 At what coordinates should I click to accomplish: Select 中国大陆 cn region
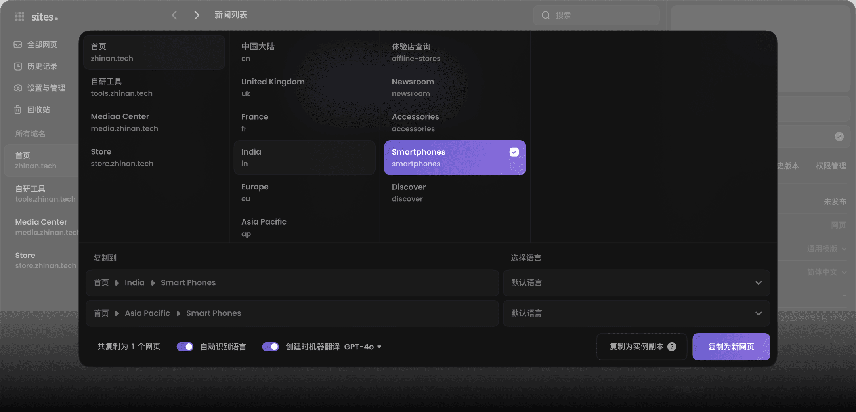pos(304,52)
